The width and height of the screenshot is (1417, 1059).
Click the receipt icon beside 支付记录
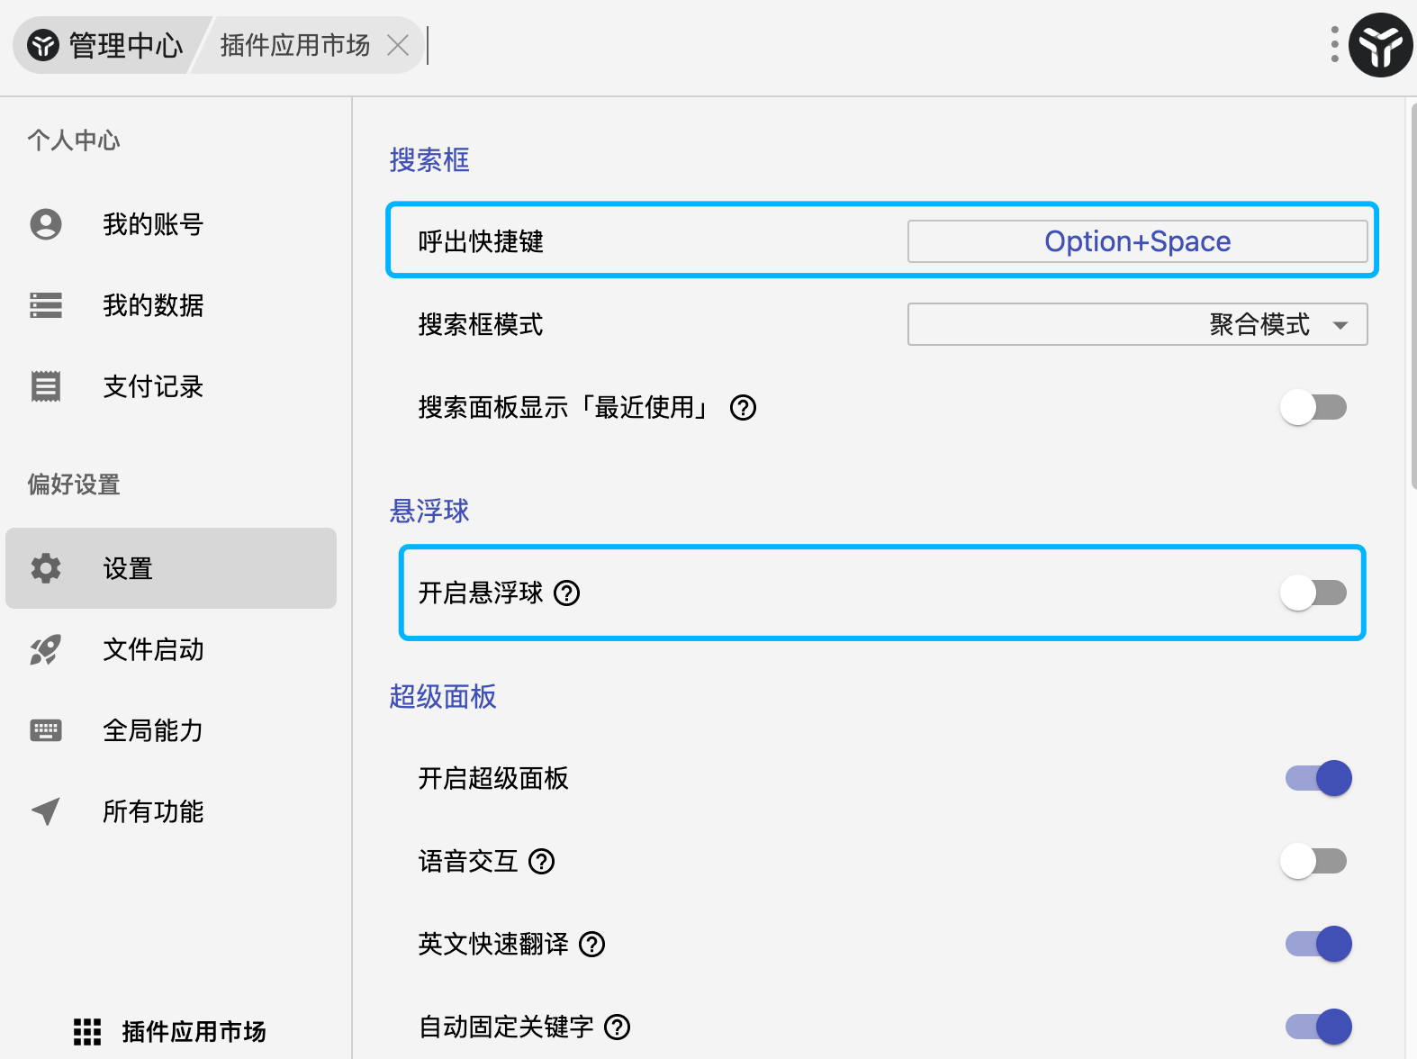46,386
